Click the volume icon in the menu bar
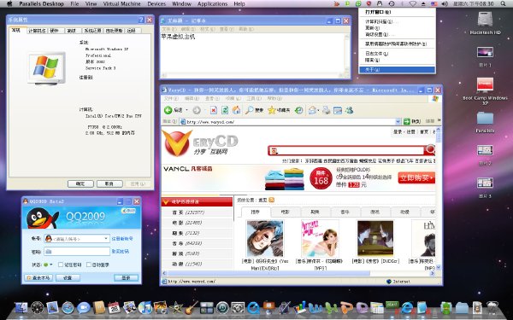513x320 pixels. [x=445, y=4]
